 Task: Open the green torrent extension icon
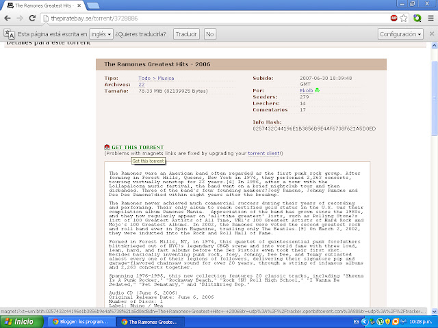(417, 18)
